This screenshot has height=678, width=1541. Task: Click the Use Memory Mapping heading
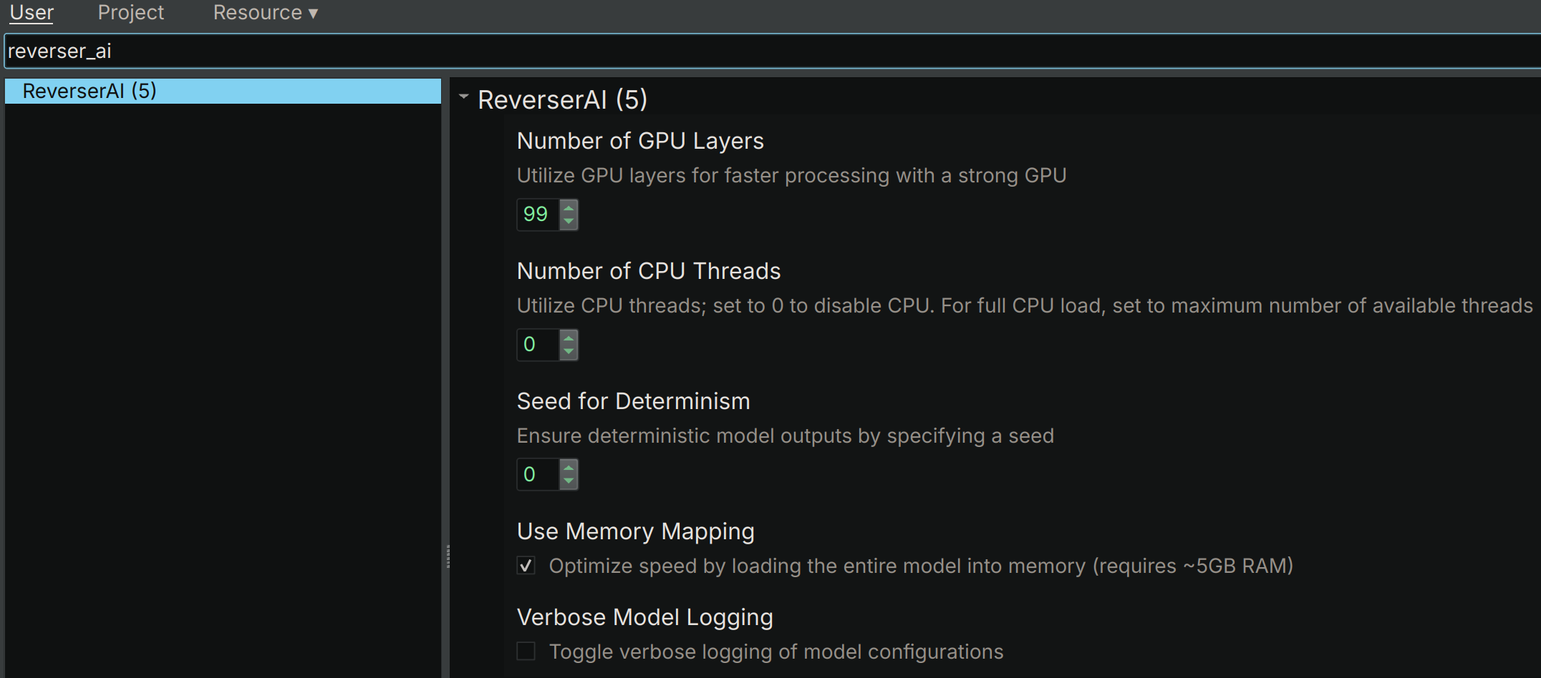click(636, 531)
